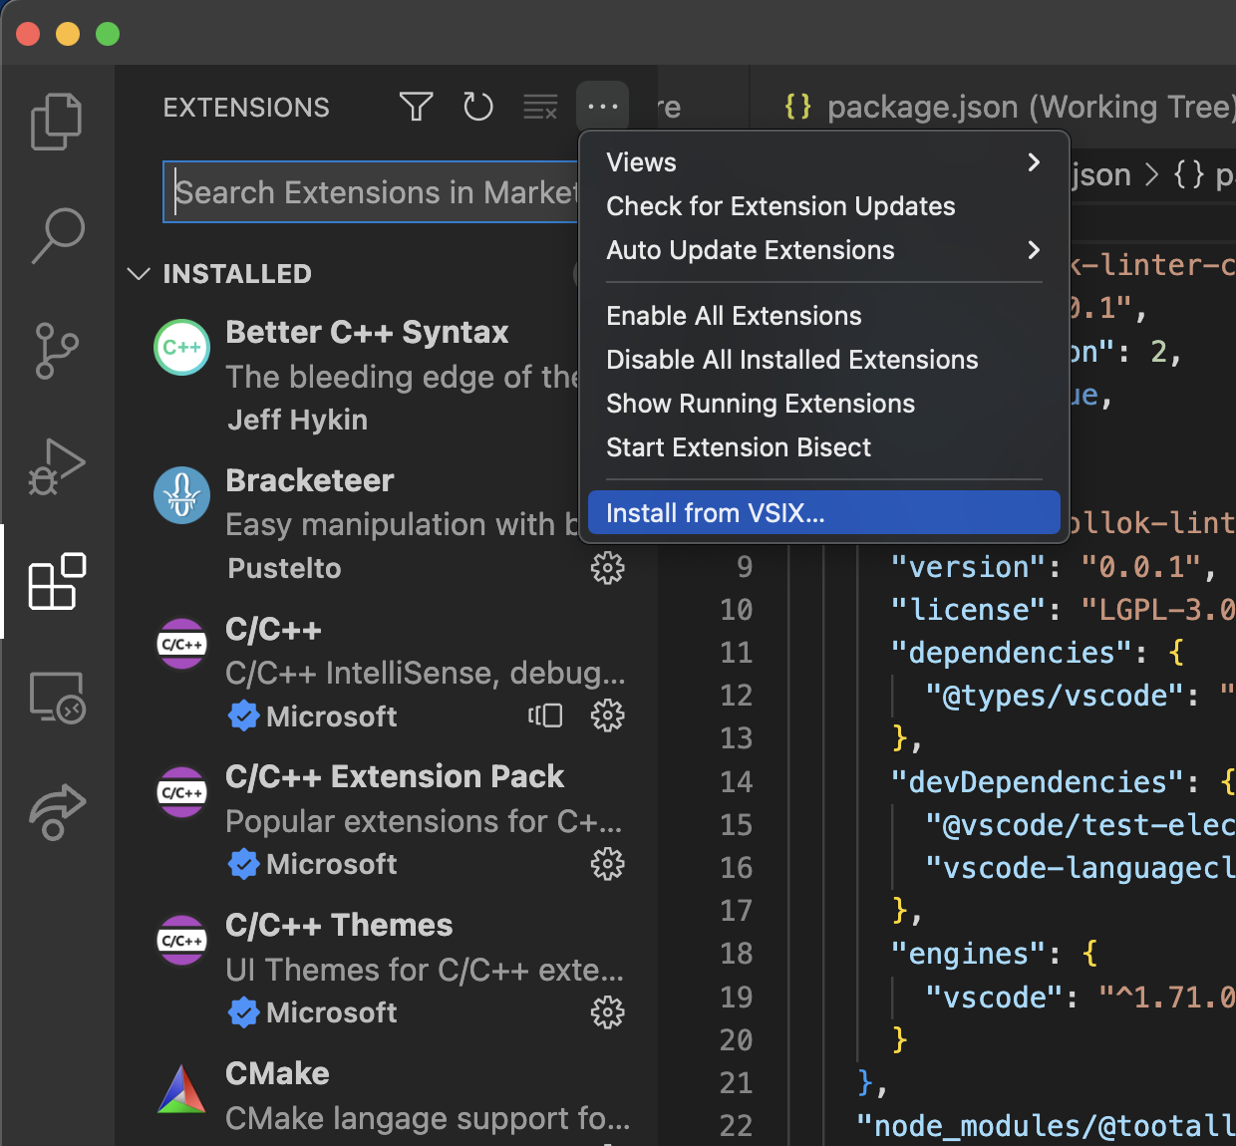
Task: Open the Source Control view
Action: point(57,351)
